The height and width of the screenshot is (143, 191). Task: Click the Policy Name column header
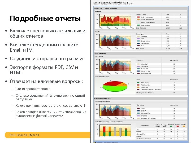point(145,126)
